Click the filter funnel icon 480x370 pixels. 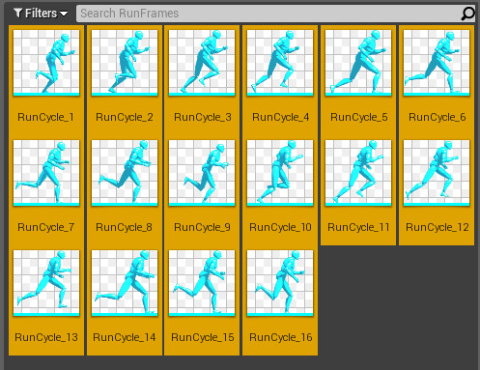coord(18,14)
